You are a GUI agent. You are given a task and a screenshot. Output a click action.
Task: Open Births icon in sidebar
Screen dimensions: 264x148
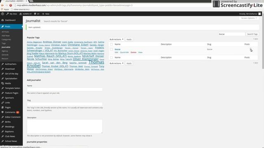click(x=2, y=122)
